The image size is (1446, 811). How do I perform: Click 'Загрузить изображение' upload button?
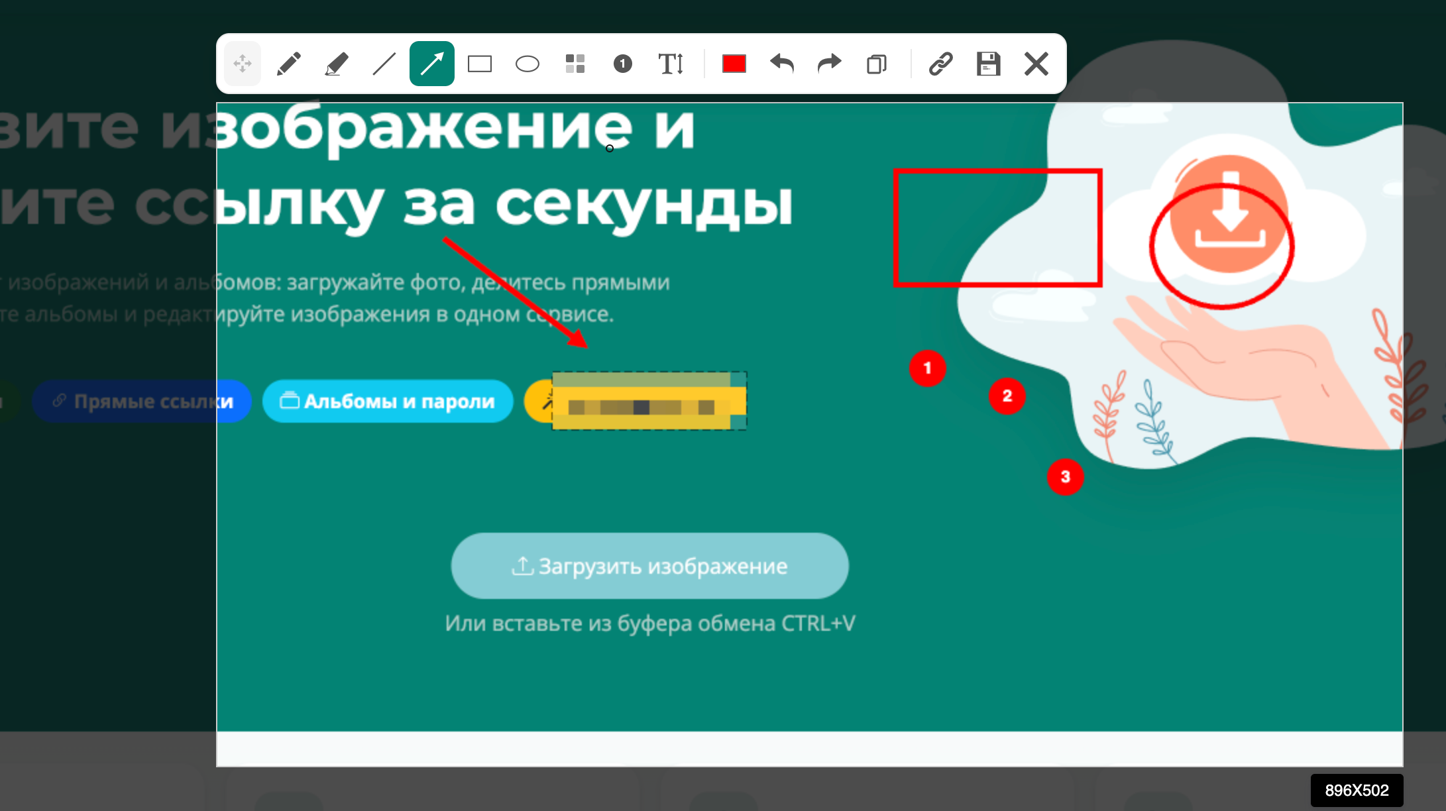(x=650, y=567)
